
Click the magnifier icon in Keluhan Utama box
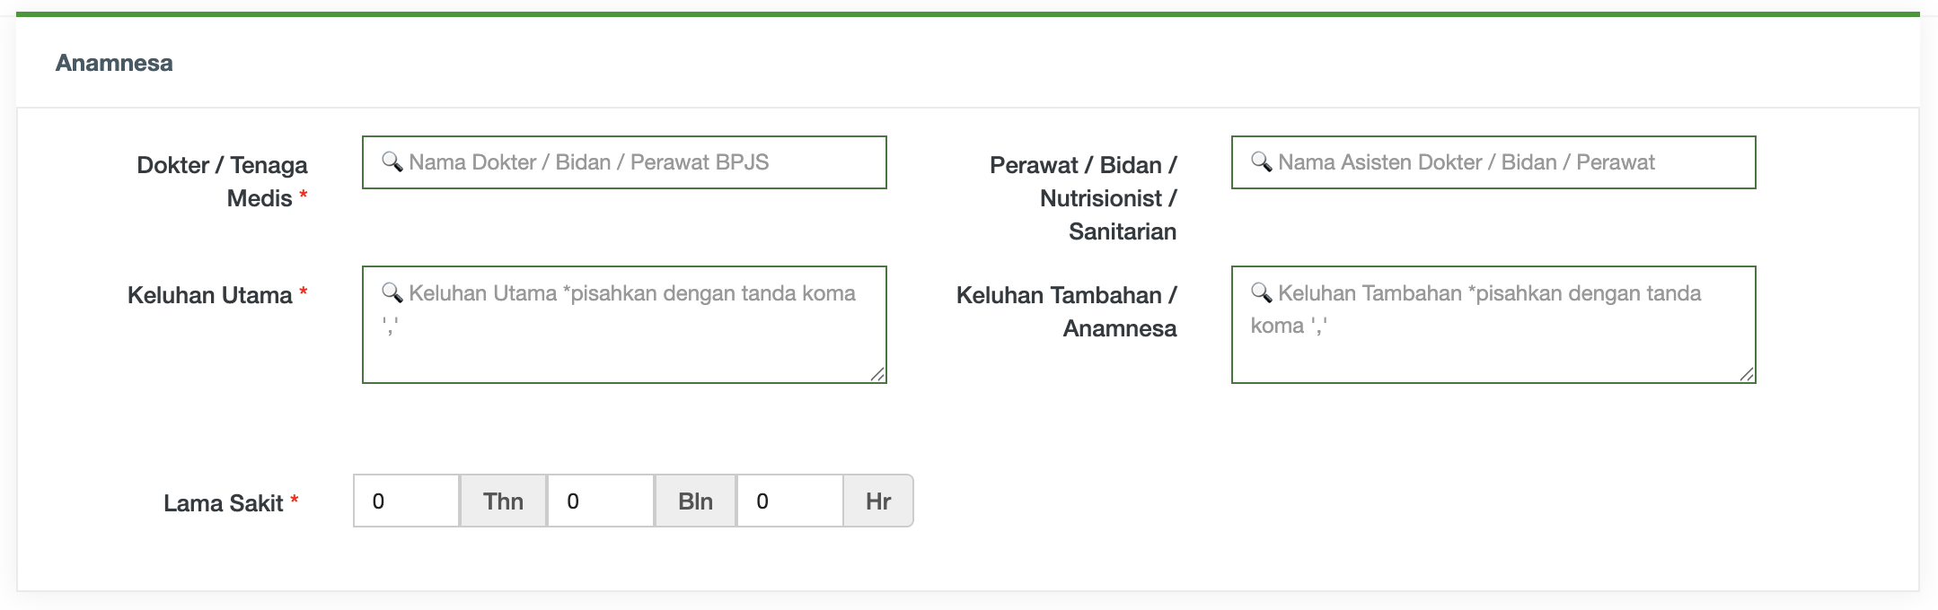[x=392, y=292]
